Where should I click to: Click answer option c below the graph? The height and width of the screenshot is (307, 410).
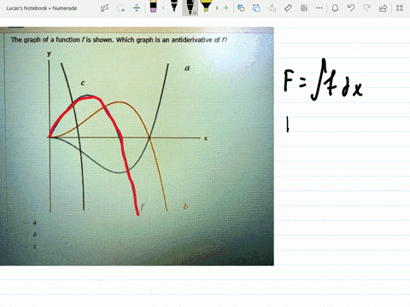coord(34,246)
